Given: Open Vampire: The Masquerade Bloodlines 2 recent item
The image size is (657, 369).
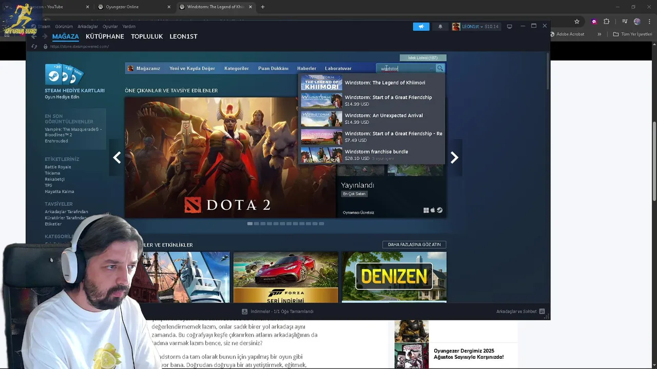Looking at the screenshot, I should 73,132.
